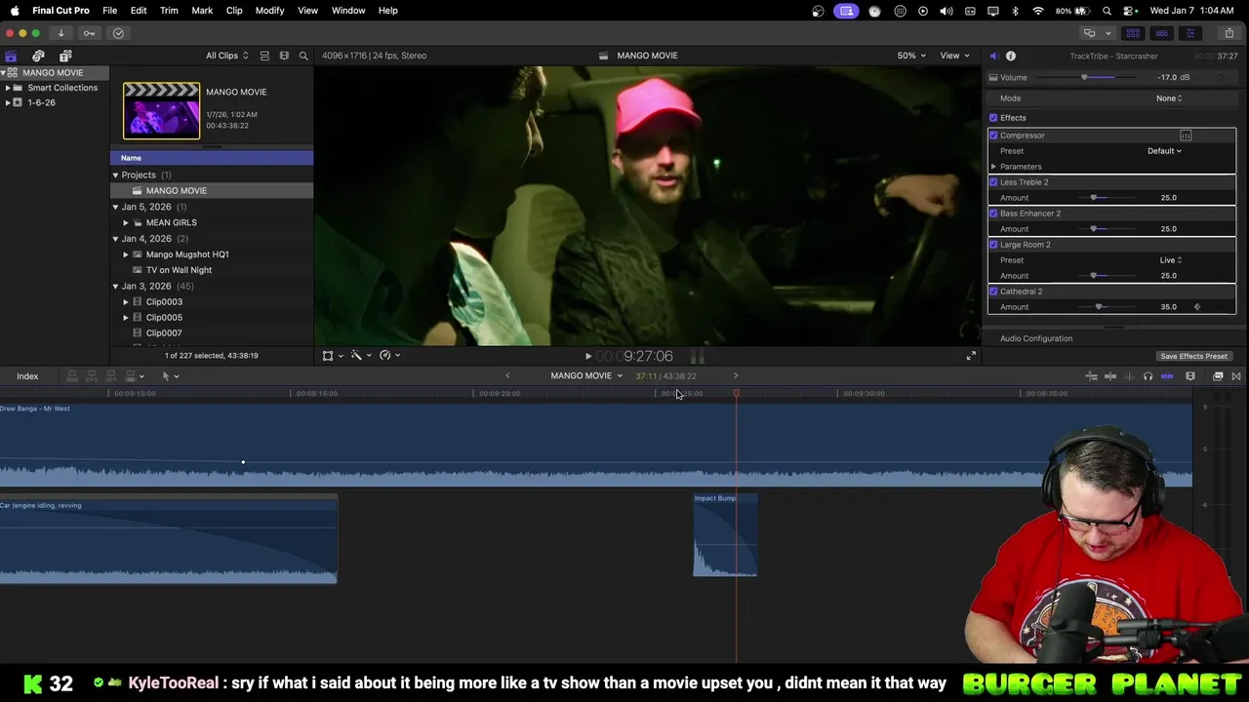The height and width of the screenshot is (702, 1249).
Task: Show Photos and Audio sidebar icon
Action: [38, 56]
